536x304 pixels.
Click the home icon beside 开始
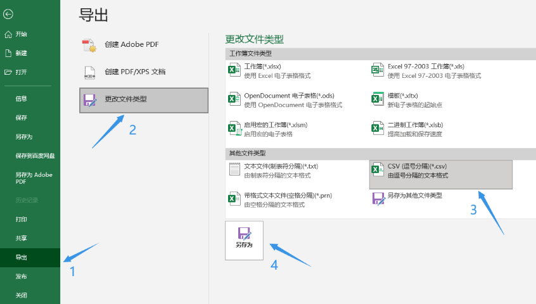(x=8, y=34)
